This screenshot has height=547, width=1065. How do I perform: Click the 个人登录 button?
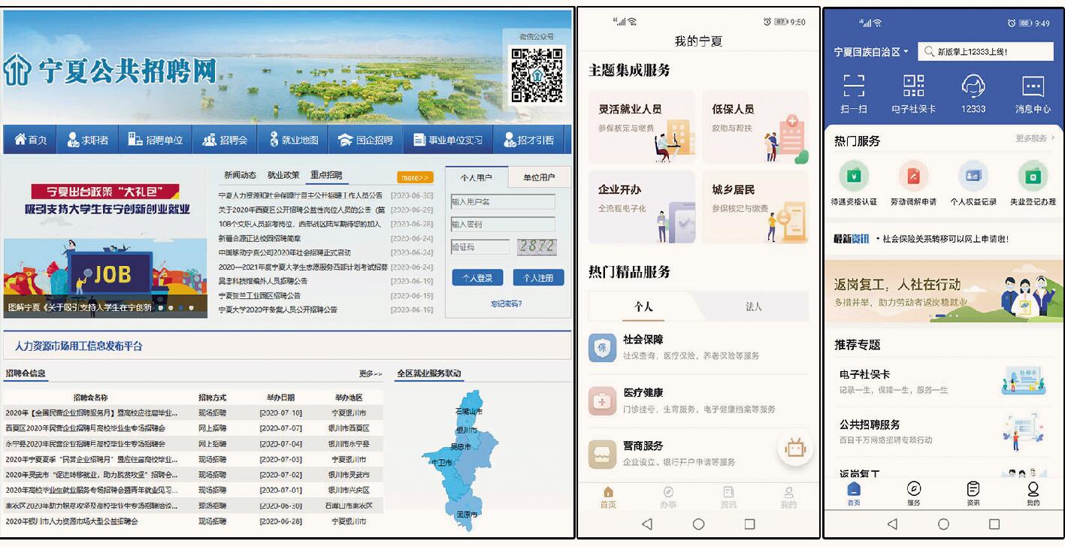tap(477, 278)
